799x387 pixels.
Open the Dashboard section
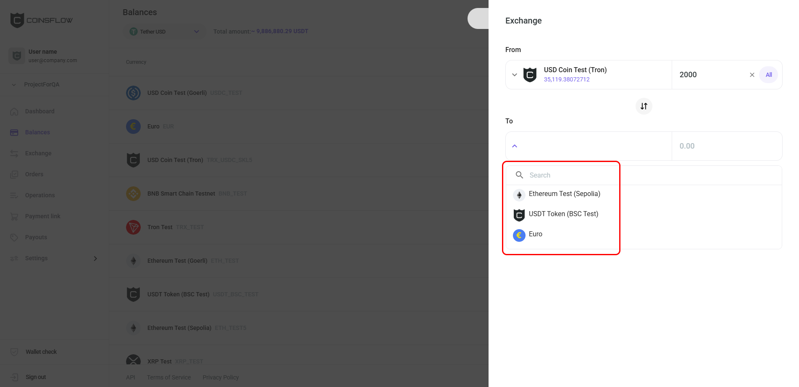click(40, 111)
